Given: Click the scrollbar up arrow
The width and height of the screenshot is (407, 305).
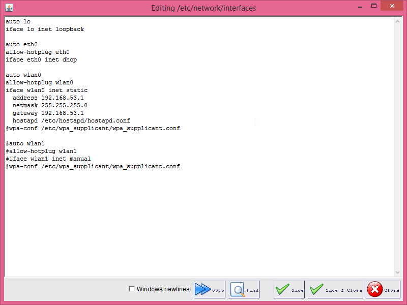Looking at the screenshot, I should click(399, 20).
